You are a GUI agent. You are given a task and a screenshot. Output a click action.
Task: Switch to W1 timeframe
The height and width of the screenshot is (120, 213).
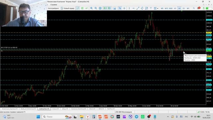188,8
